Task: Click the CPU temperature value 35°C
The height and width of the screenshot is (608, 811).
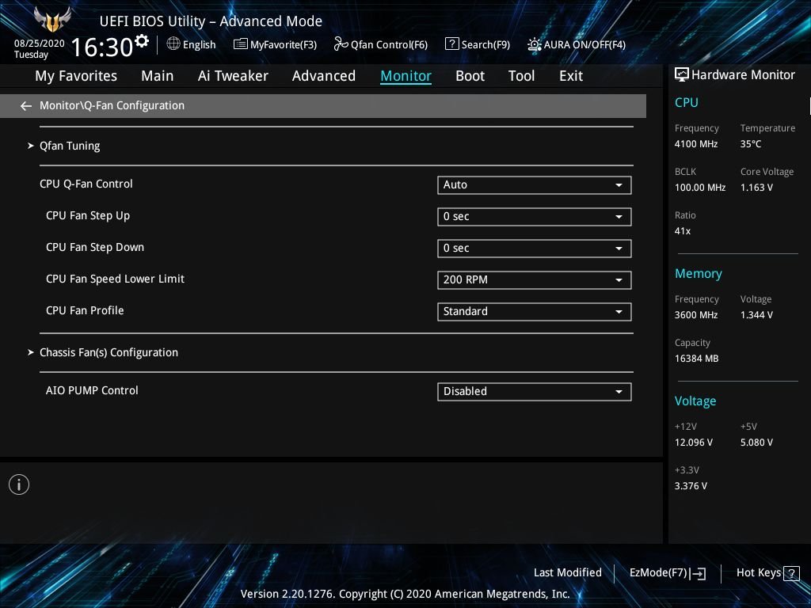Action: (751, 144)
